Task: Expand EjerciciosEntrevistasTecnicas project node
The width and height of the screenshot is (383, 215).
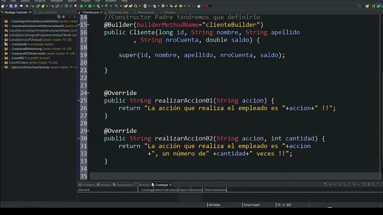Action: (2, 67)
